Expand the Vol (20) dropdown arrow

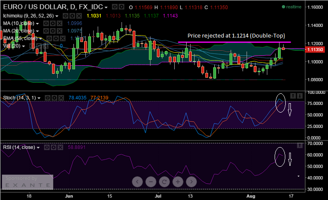(23, 46)
